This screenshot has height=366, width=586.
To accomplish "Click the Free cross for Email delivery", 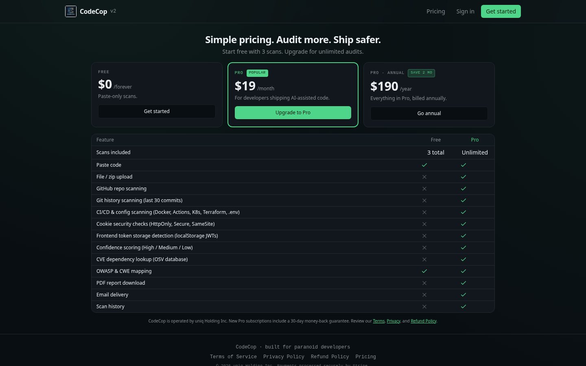I will tap(424, 295).
